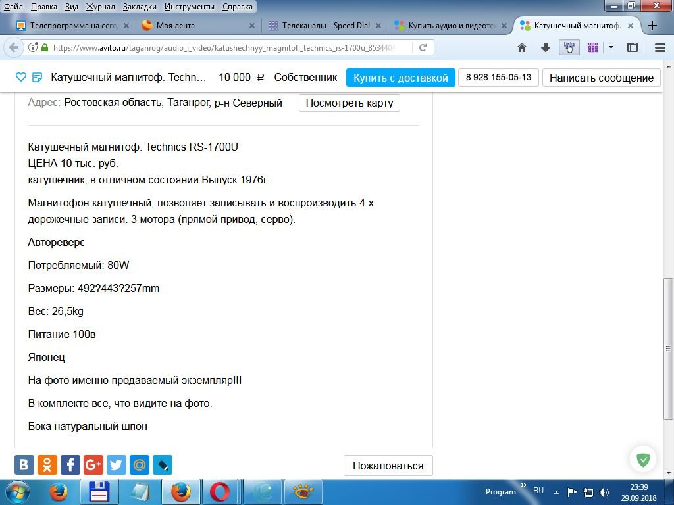
Task: View site info icon in address bar
Action: (33, 47)
